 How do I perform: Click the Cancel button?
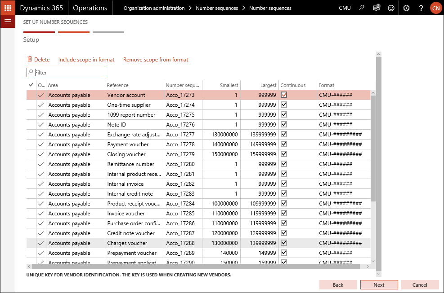pos(420,285)
